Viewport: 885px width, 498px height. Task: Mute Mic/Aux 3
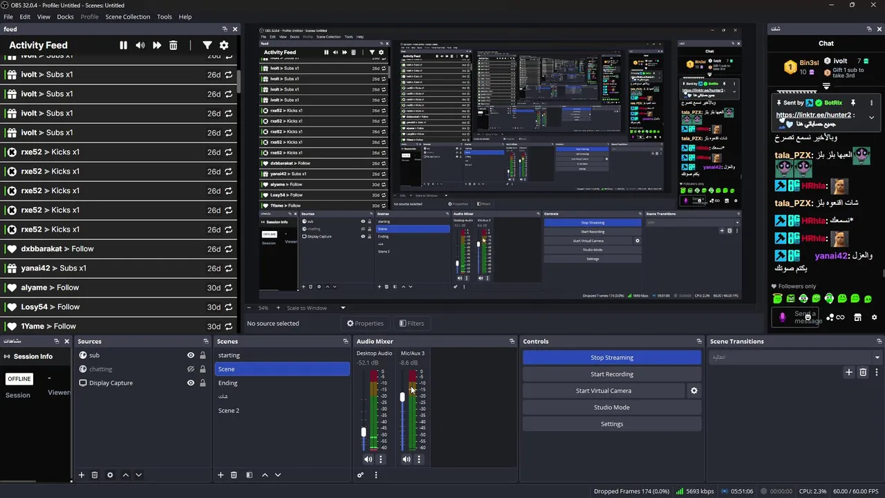407,459
